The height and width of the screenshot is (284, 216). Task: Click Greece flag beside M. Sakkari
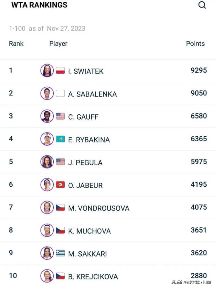click(x=60, y=253)
